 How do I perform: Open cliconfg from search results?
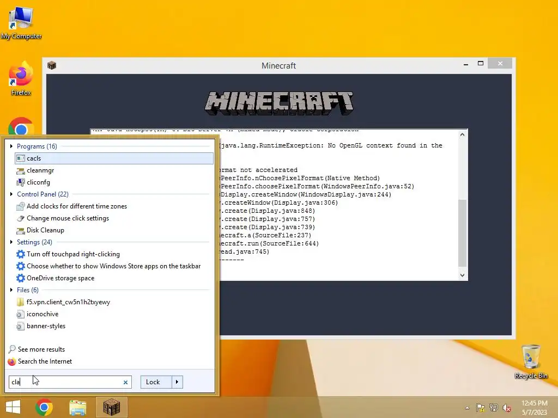[x=114, y=182]
